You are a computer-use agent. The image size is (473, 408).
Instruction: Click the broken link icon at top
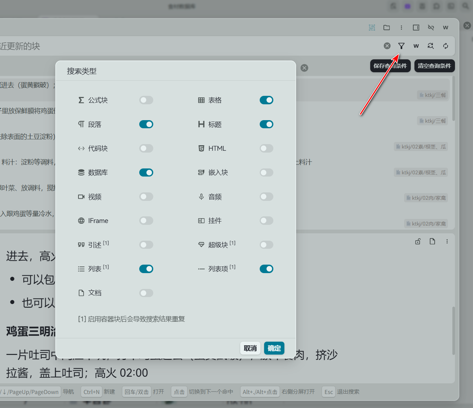point(431,28)
